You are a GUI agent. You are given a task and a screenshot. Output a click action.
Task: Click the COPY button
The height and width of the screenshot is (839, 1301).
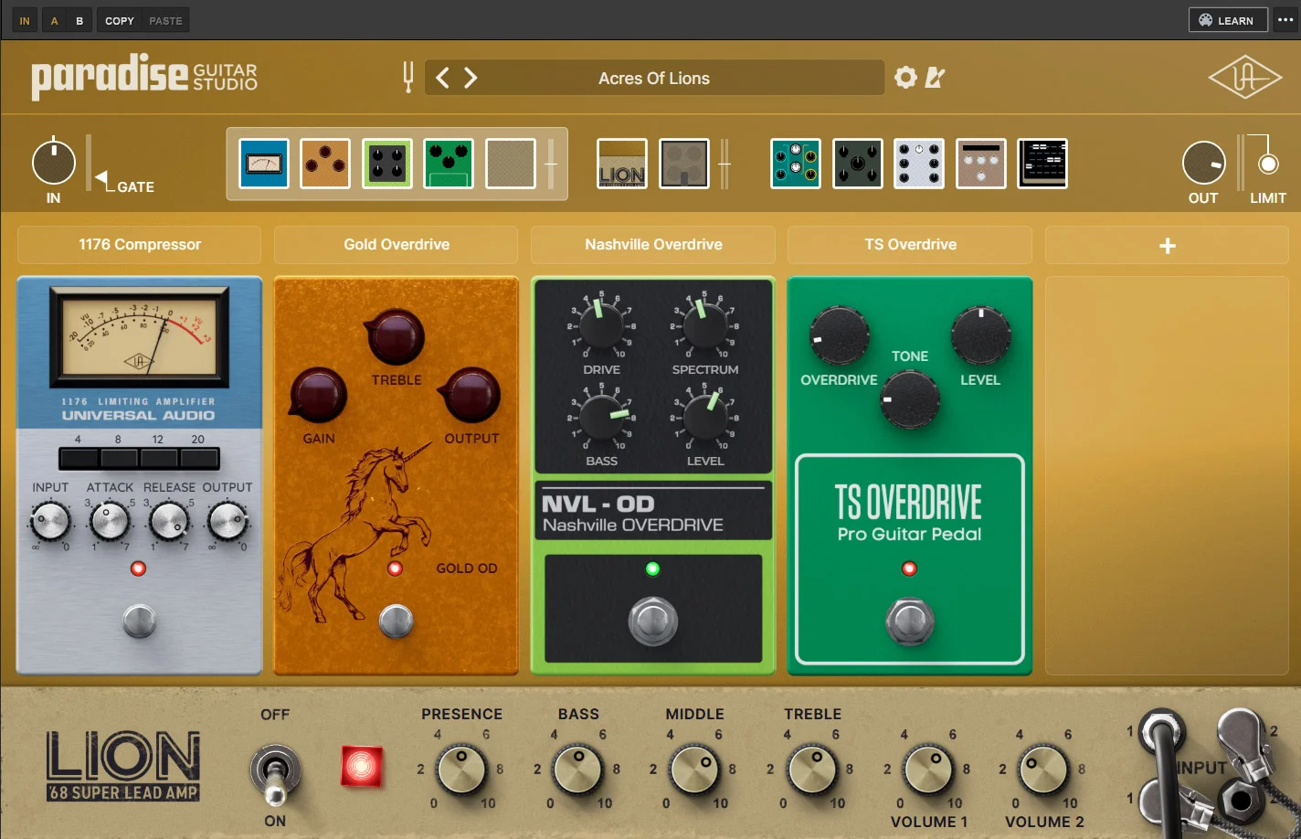pyautogui.click(x=120, y=20)
